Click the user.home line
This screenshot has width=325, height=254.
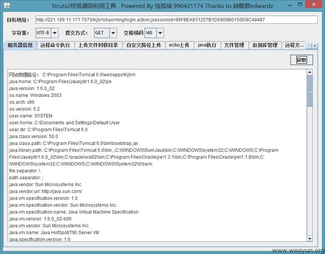(65, 122)
